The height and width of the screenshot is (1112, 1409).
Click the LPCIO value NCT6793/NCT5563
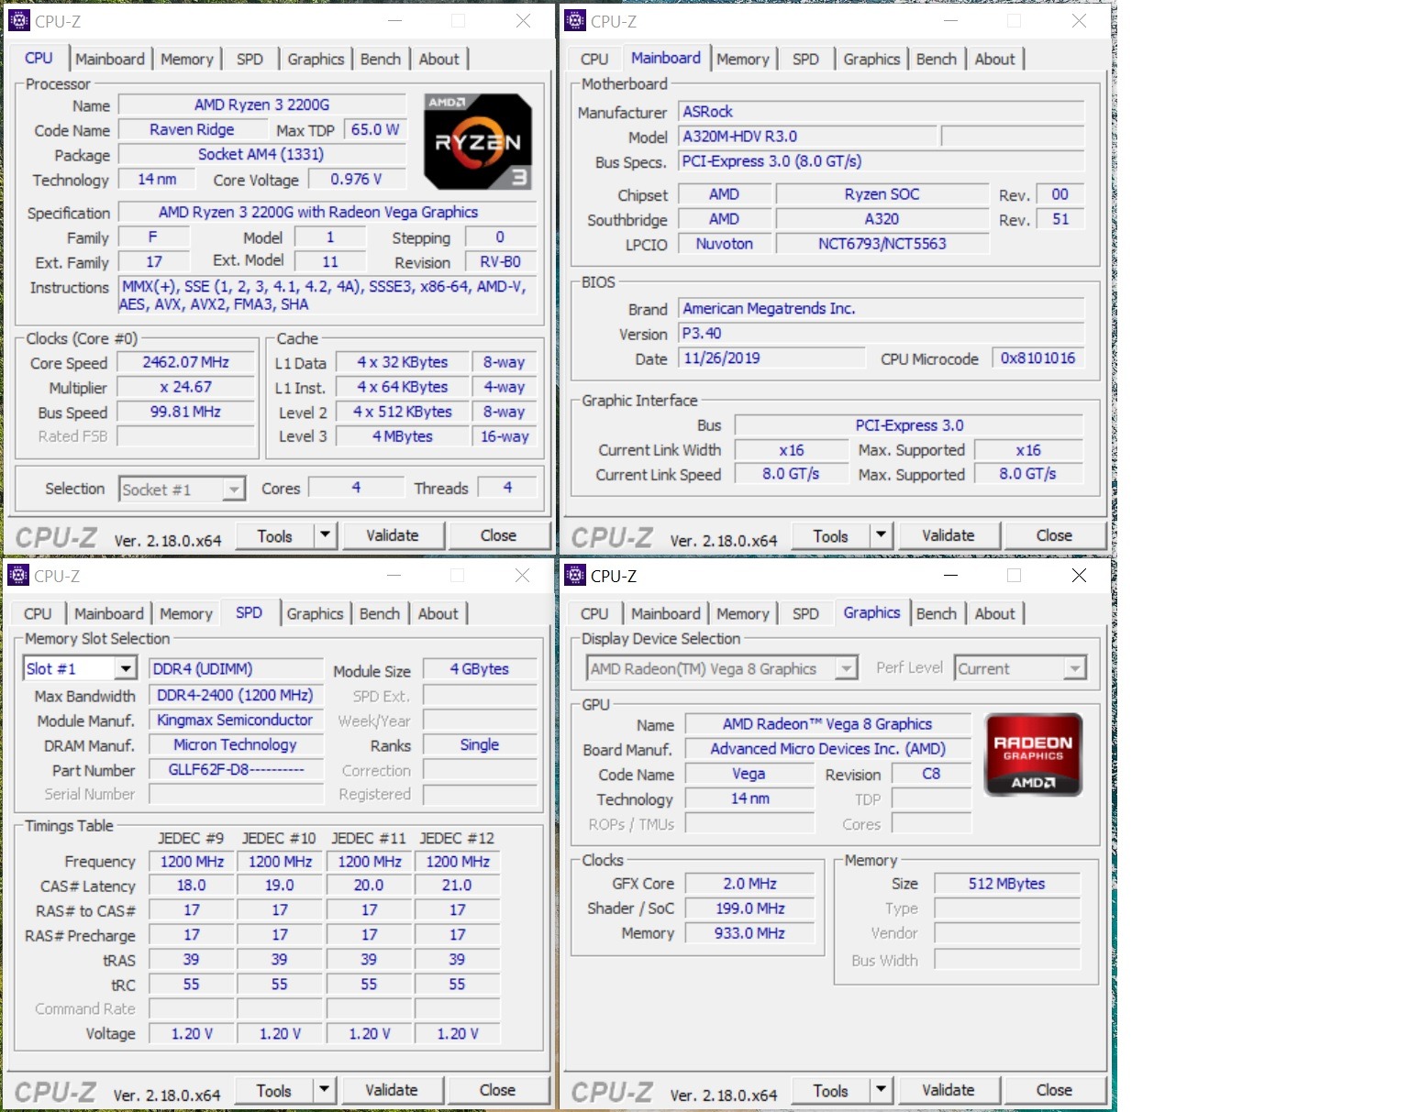point(882,243)
